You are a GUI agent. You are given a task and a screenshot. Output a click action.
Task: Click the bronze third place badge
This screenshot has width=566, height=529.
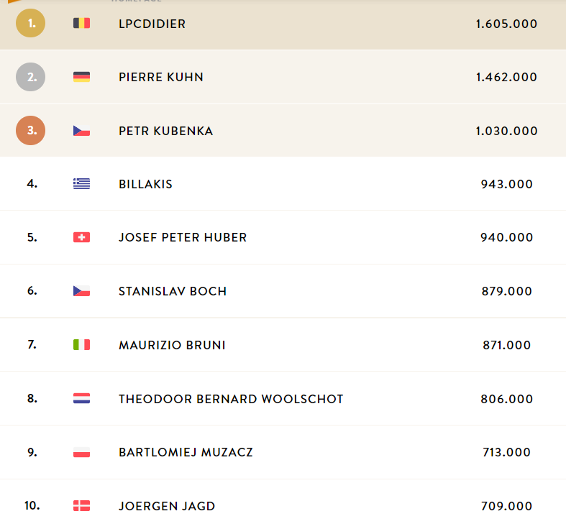click(x=31, y=130)
